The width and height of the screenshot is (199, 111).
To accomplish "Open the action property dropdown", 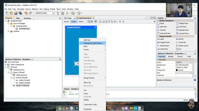I will pyautogui.click(x=191, y=62).
